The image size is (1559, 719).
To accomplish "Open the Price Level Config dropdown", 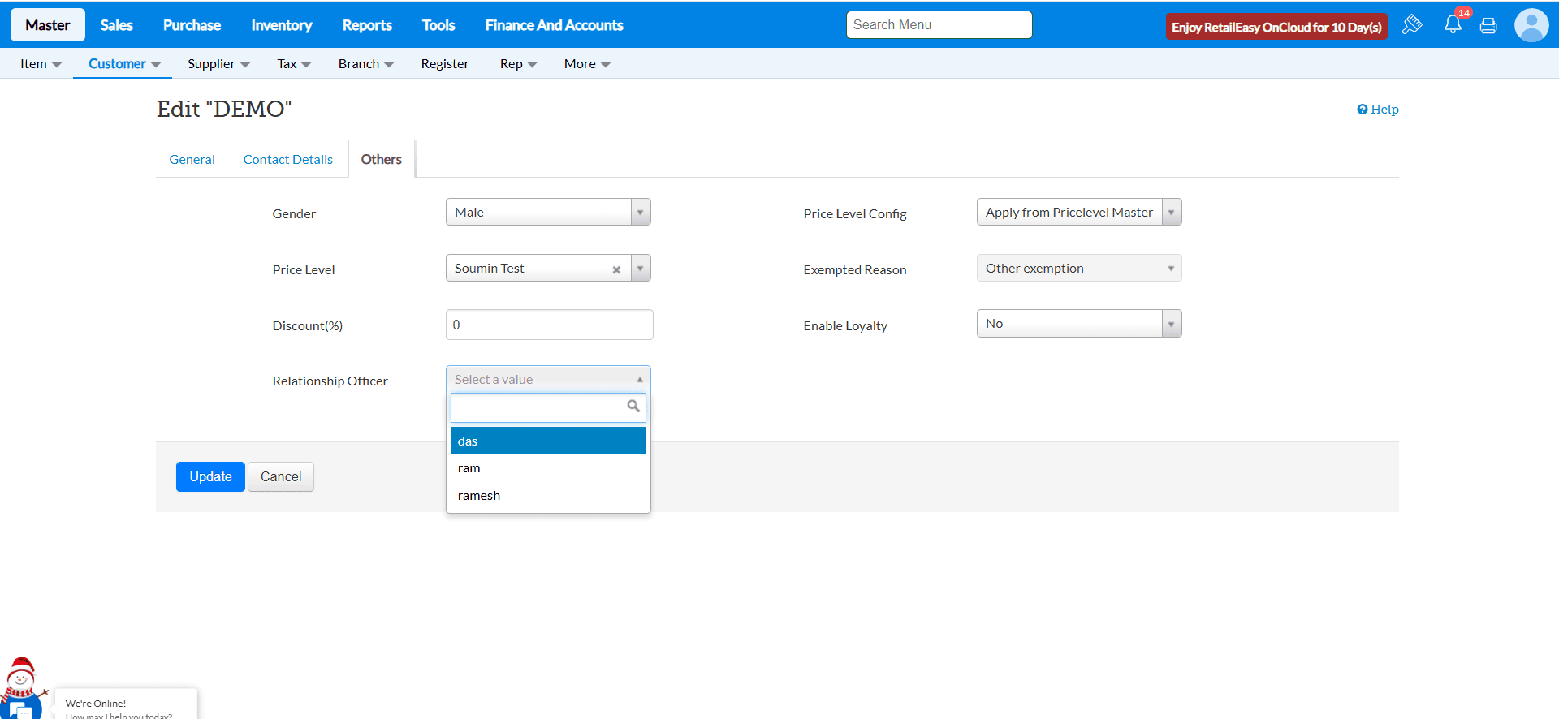I will click(1079, 212).
